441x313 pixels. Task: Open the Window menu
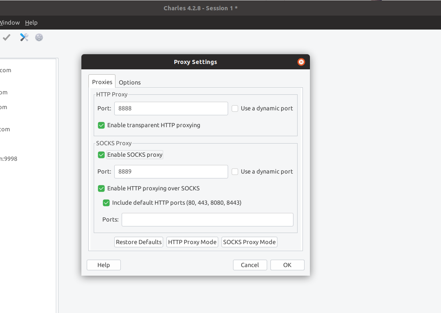10,23
